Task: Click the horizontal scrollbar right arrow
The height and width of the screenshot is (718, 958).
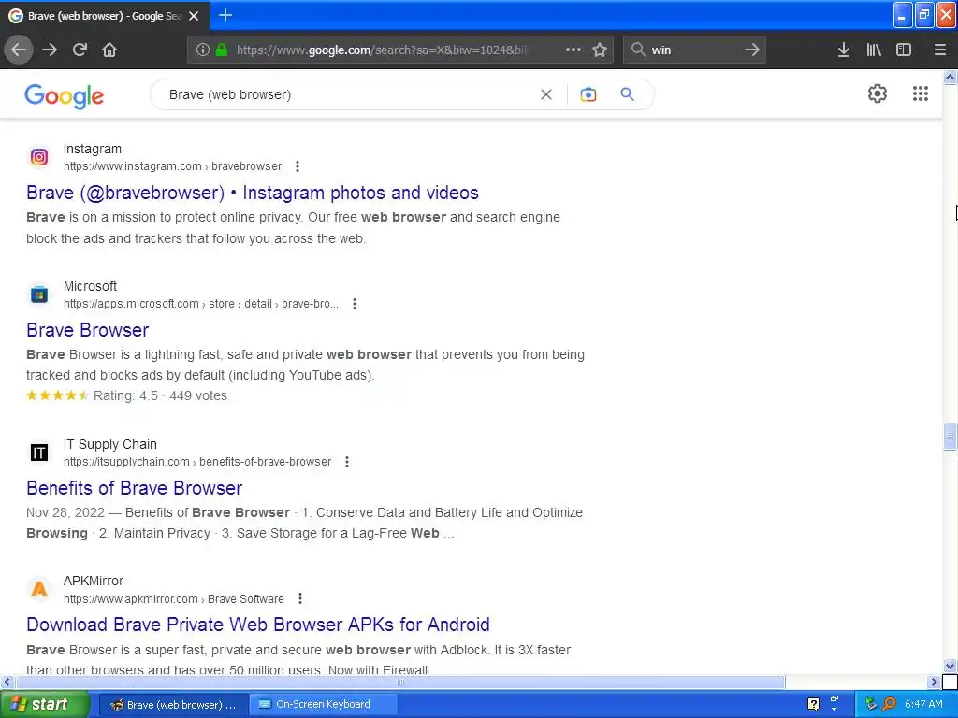Action: pos(934,682)
